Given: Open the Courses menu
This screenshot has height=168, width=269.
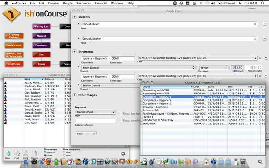Looking at the screenshot, I should [x=54, y=3].
